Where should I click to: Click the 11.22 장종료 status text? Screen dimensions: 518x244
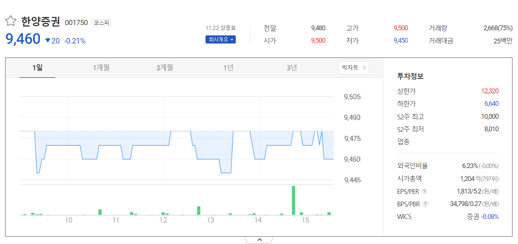pos(221,28)
